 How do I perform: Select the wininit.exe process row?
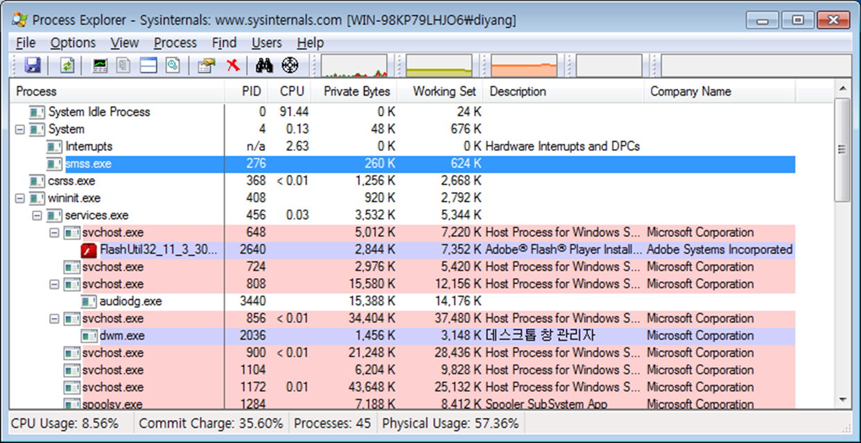(x=402, y=198)
